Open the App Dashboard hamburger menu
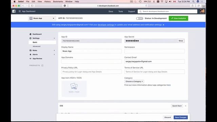The width and height of the screenshot is (217, 122). click(20, 11)
